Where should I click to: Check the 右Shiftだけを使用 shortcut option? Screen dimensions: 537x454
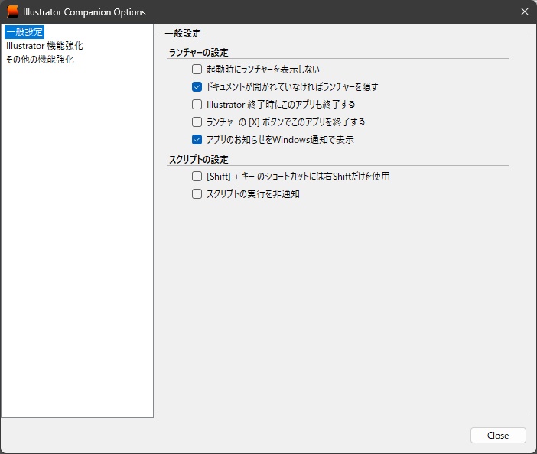pyautogui.click(x=197, y=177)
